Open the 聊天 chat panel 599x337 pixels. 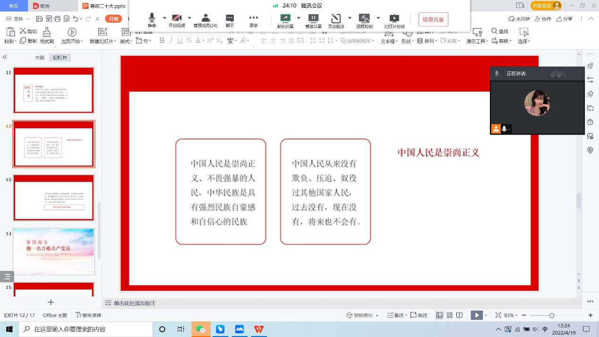point(230,19)
